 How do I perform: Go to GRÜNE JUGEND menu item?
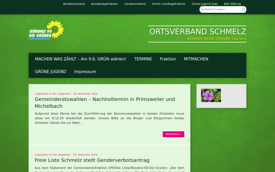click(50, 72)
